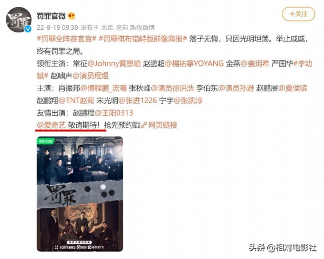Click the post timestamp 22-8-19 09:30
Viewport: 324px width, 259px height.
tap(57, 28)
